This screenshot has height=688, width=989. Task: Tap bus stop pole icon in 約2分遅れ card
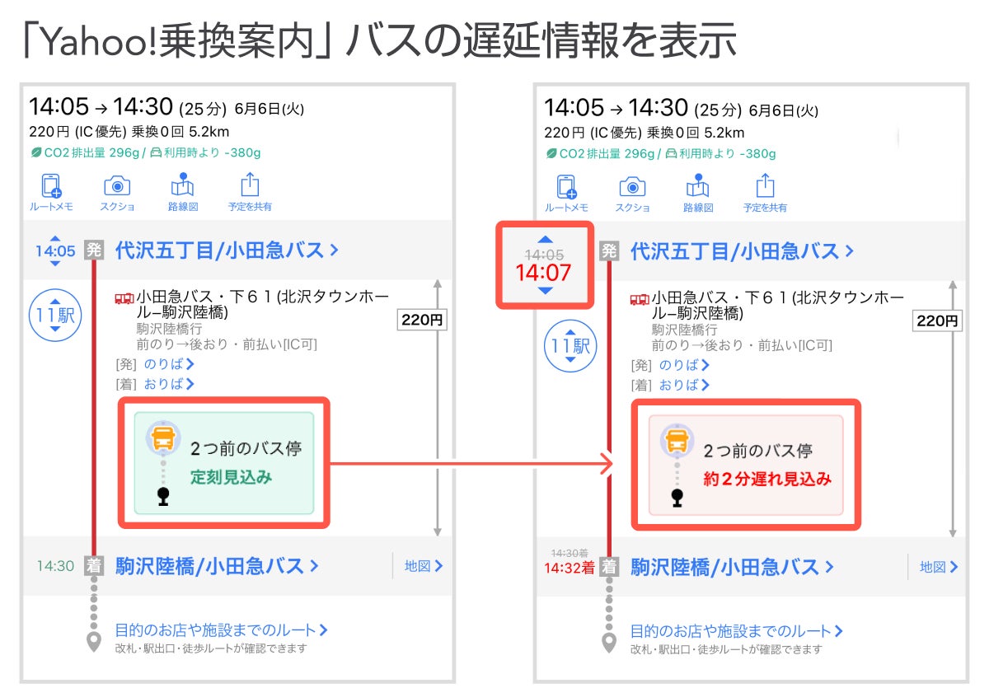point(677,498)
